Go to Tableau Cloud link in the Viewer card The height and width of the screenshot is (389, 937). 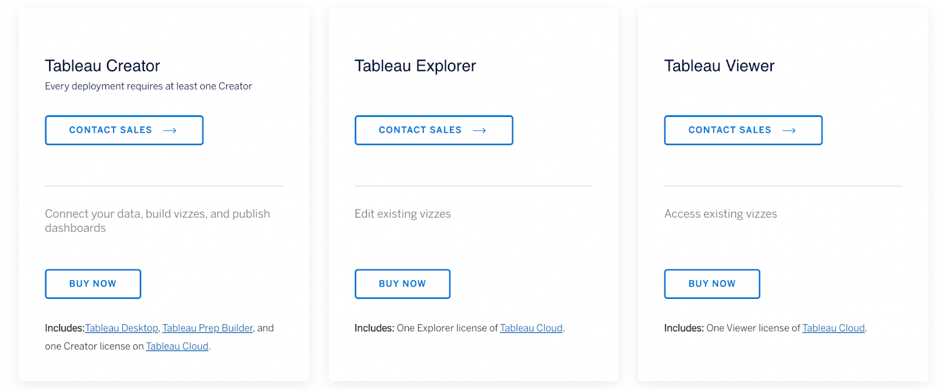[833, 328]
